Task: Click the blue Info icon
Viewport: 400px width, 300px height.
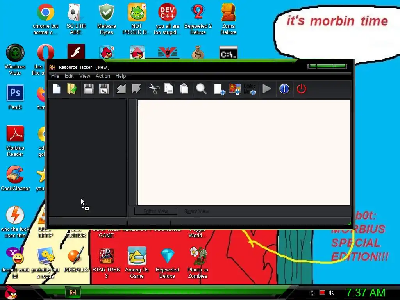Action: 284,89
